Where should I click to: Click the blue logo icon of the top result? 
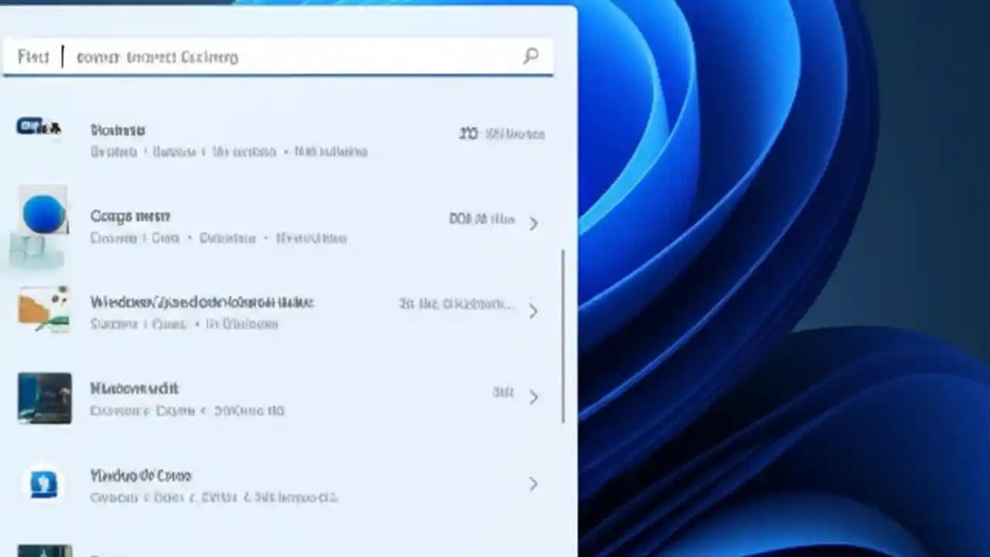31,126
